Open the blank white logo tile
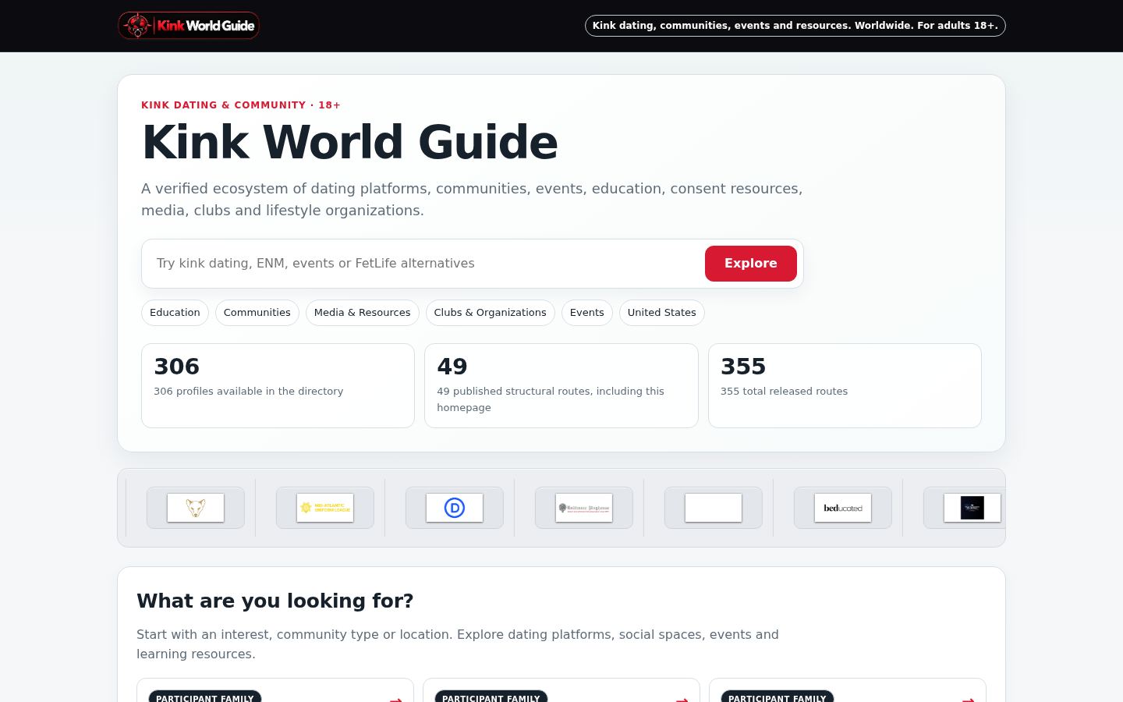The height and width of the screenshot is (702, 1123). click(x=714, y=508)
